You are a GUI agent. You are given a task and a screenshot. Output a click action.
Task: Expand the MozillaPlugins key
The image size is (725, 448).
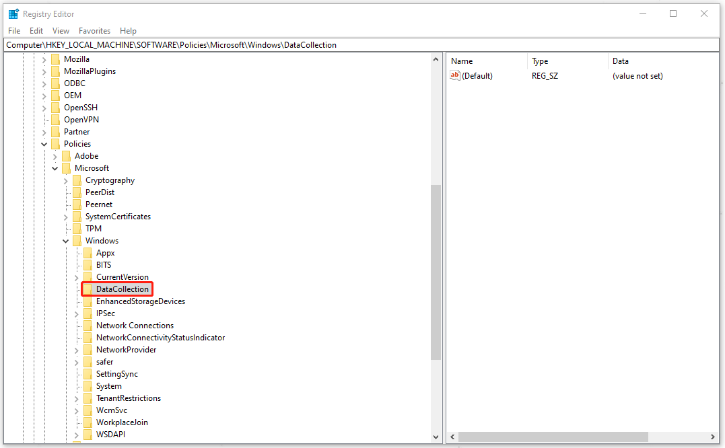(44, 71)
